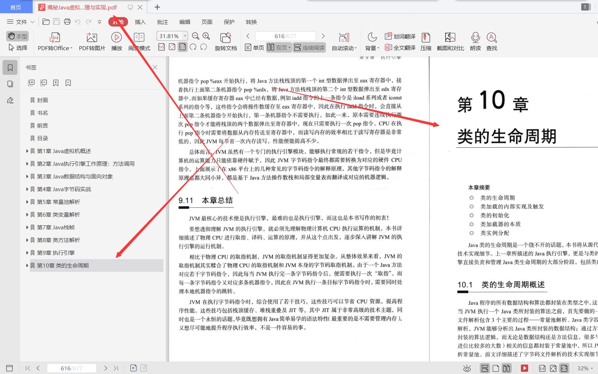598x374 pixels.
Task: Switch to the 选择 (select) tool
Action: 17,47
